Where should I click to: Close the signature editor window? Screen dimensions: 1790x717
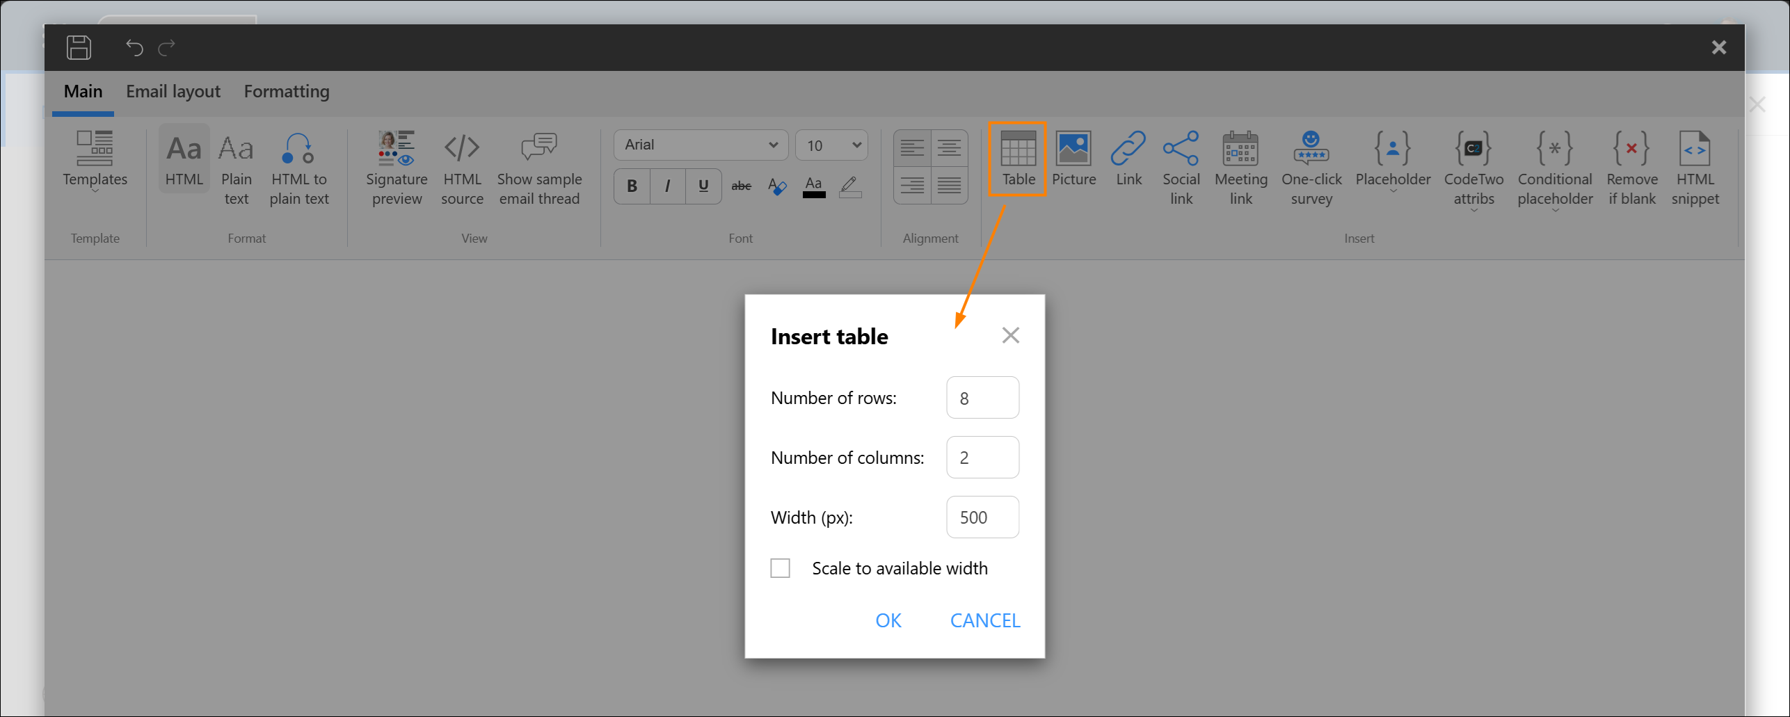(x=1719, y=47)
